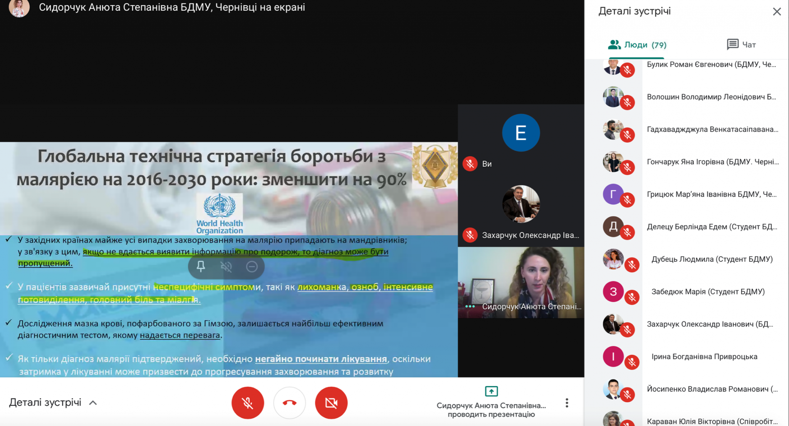Screen dimensions: 789x426
Task: Pin the presentation tile
Action: point(201,266)
